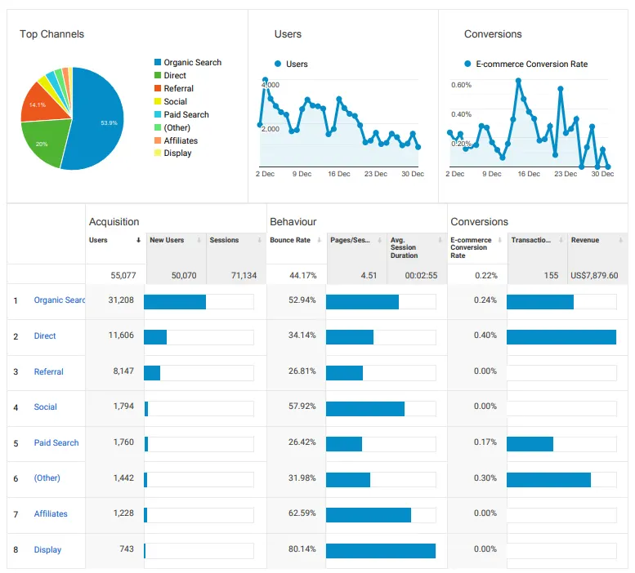Click total revenue US$7,879.60

coord(594,275)
